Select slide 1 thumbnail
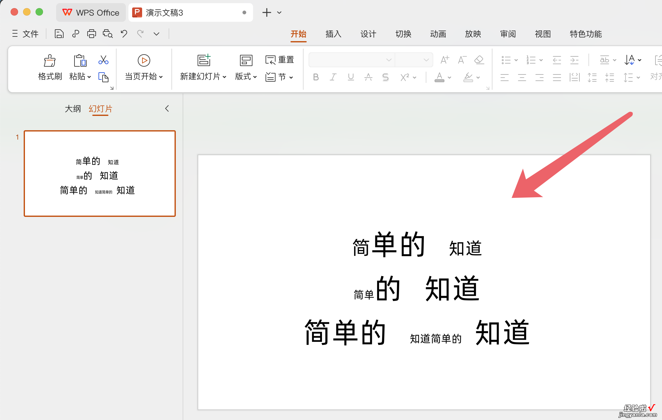662x420 pixels. click(100, 174)
